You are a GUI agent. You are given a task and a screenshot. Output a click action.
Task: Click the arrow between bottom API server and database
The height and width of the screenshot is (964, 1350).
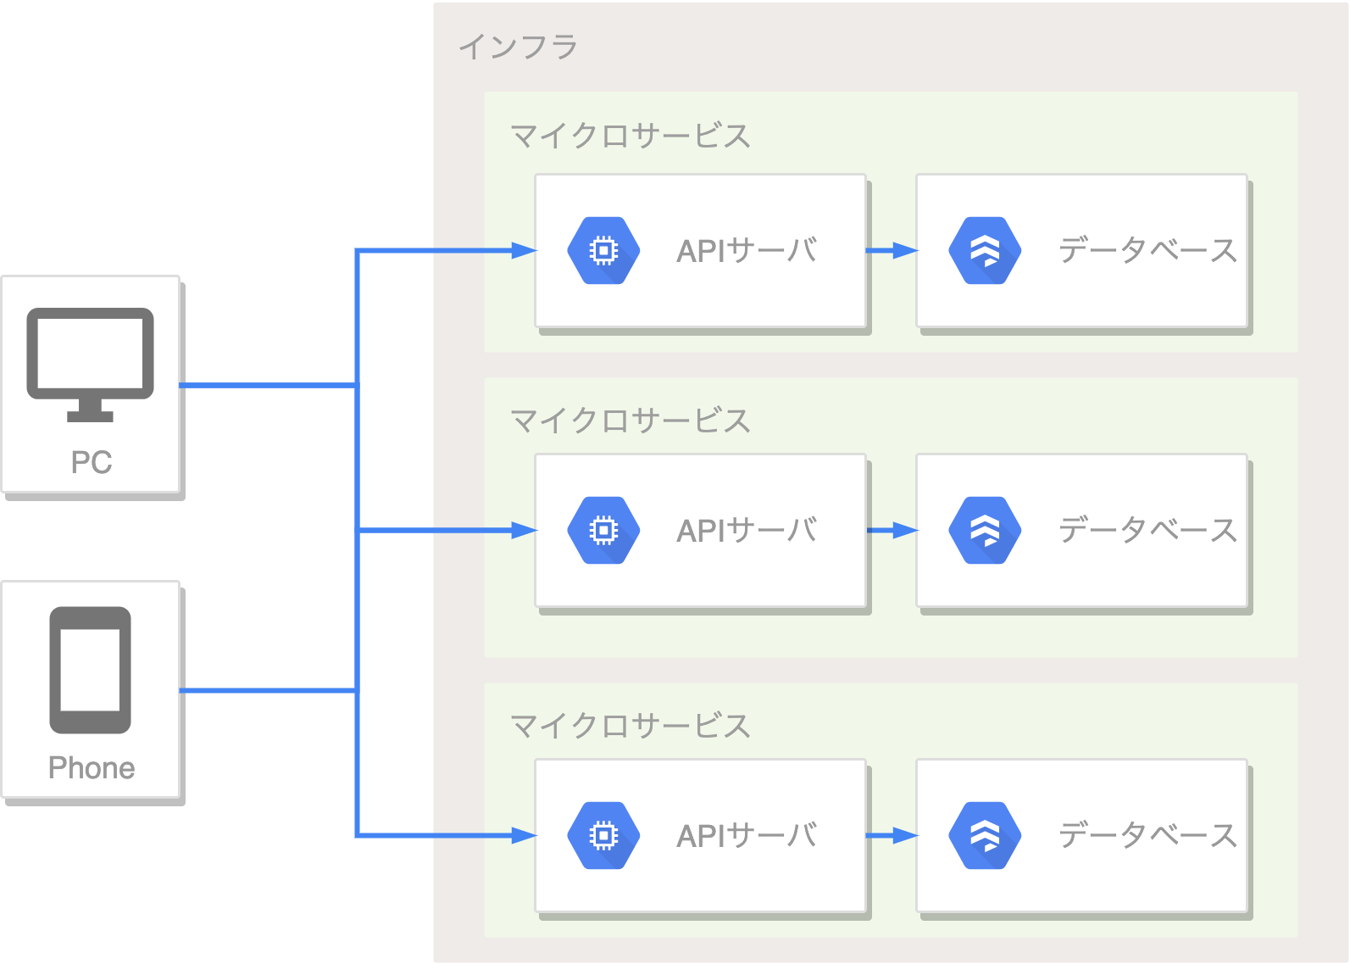pyautogui.click(x=892, y=836)
